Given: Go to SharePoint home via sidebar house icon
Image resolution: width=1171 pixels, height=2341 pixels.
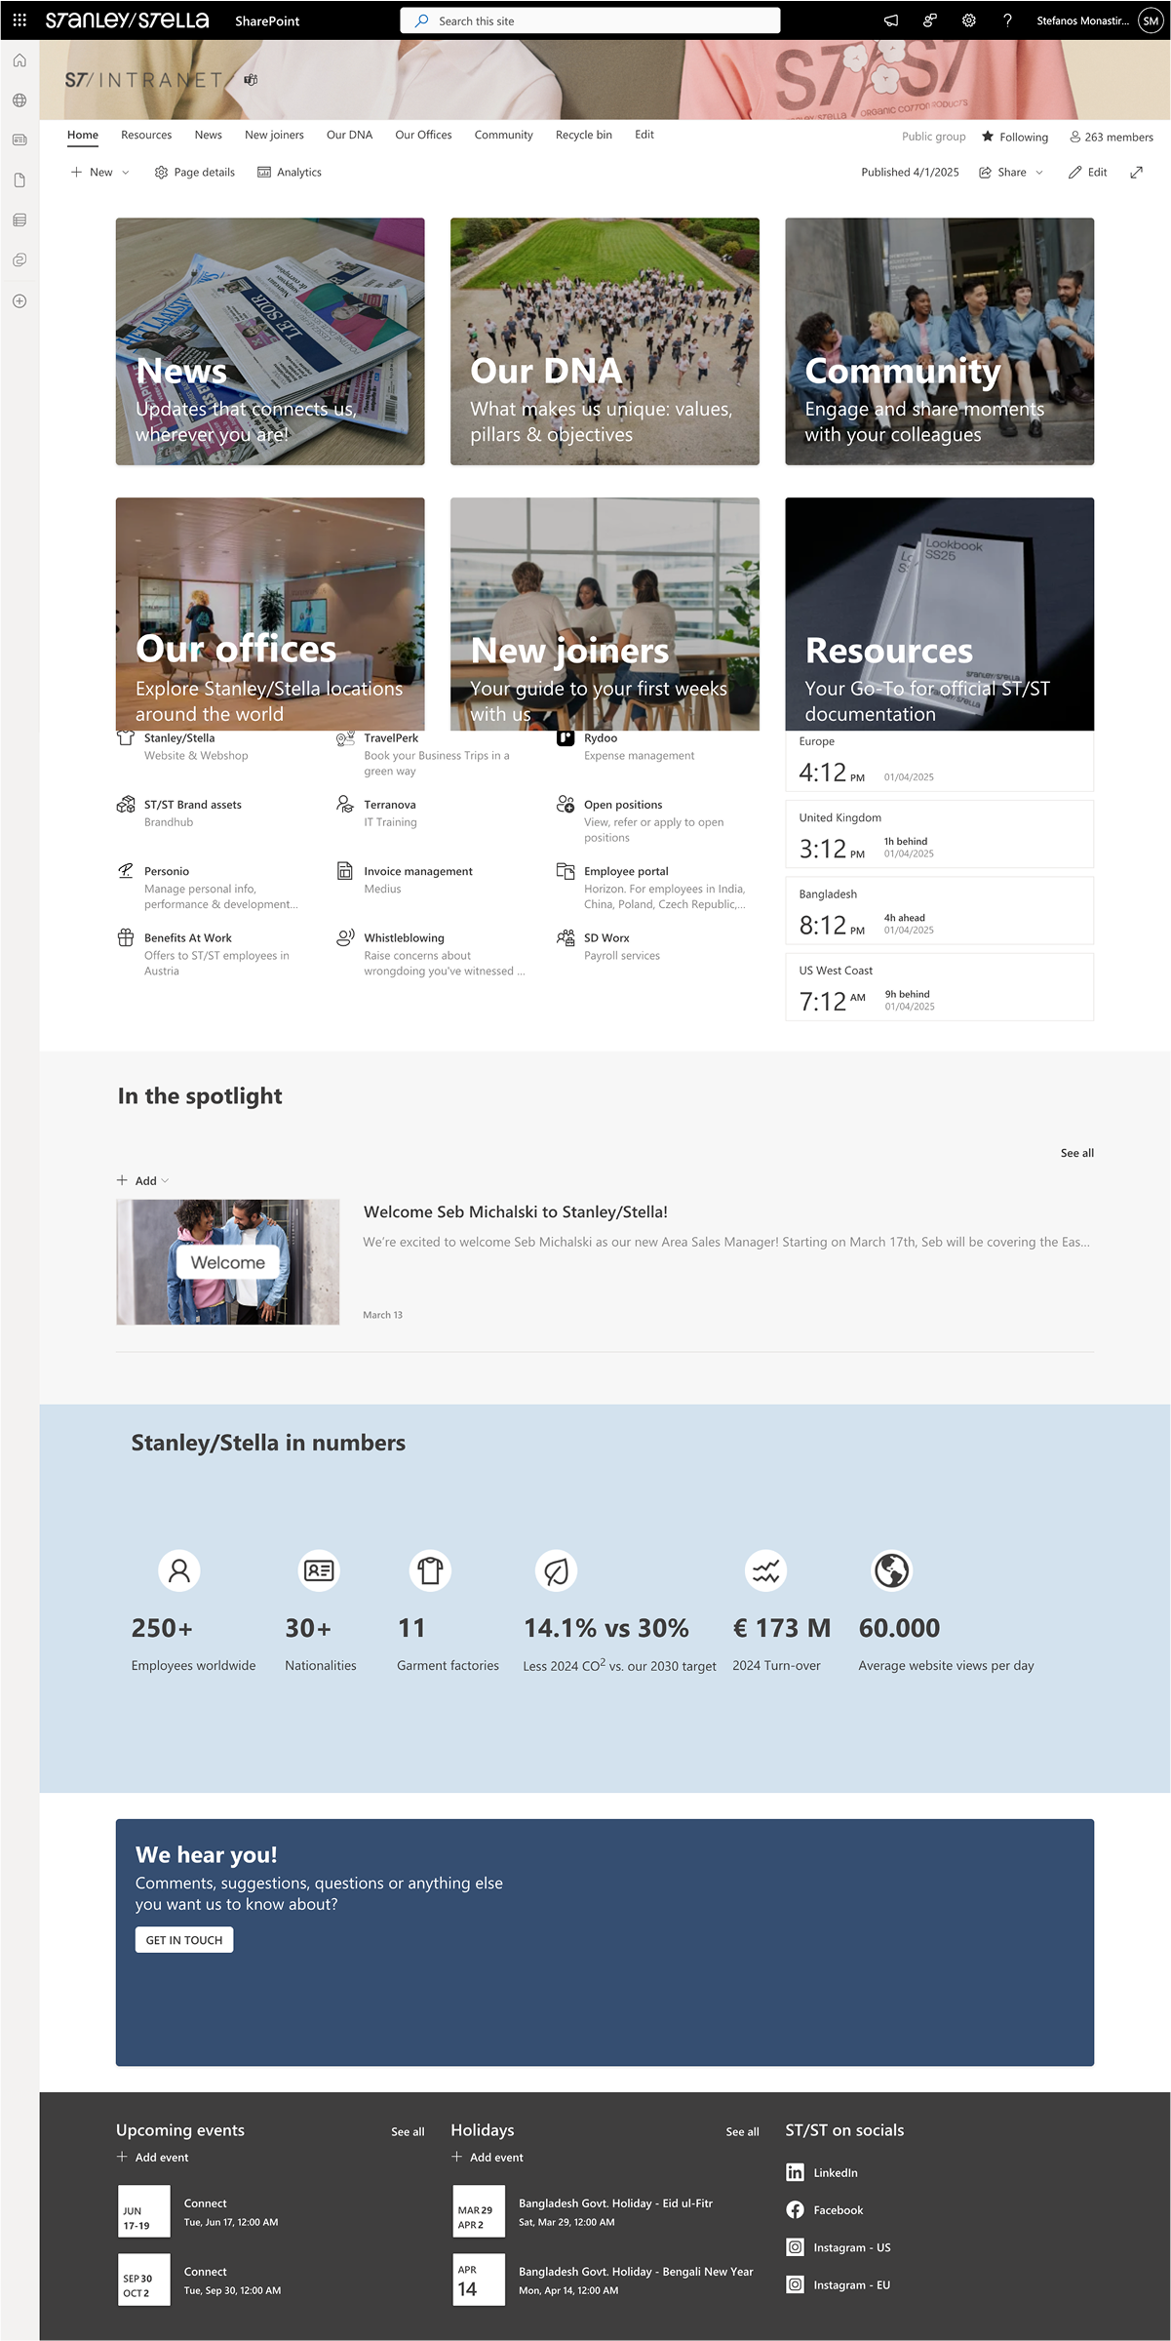Looking at the screenshot, I should pos(20,60).
